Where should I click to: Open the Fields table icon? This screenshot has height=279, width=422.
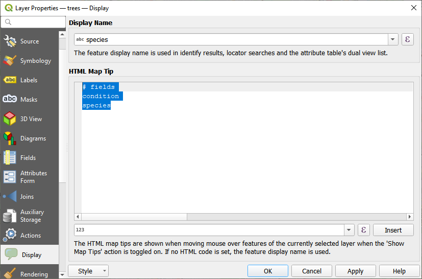[x=10, y=158]
